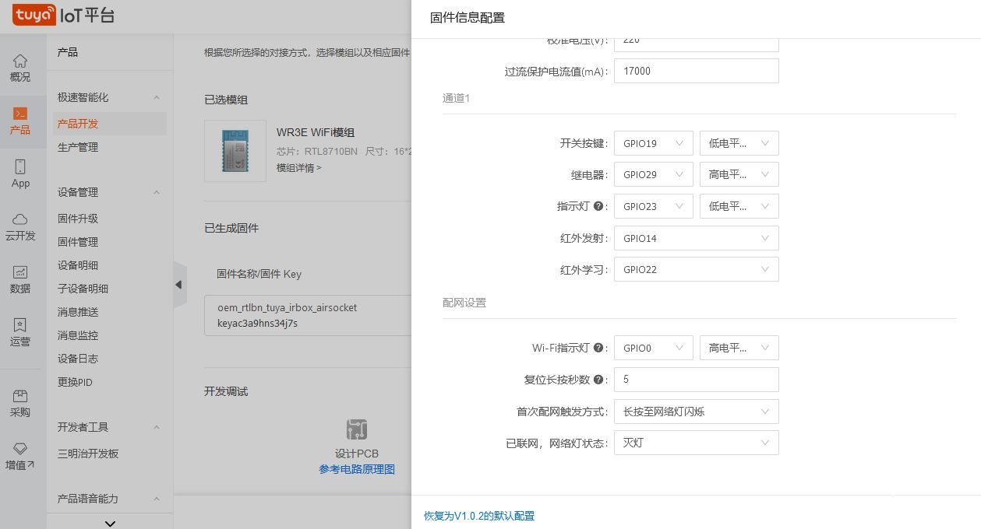
Task: Open the 增值 value-added sidebar icon
Action: [x=20, y=457]
